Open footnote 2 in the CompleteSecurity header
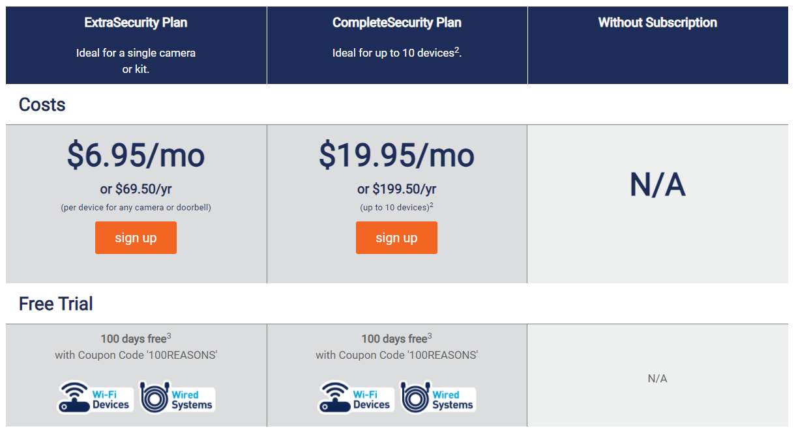This screenshot has height=435, width=796. coord(457,50)
